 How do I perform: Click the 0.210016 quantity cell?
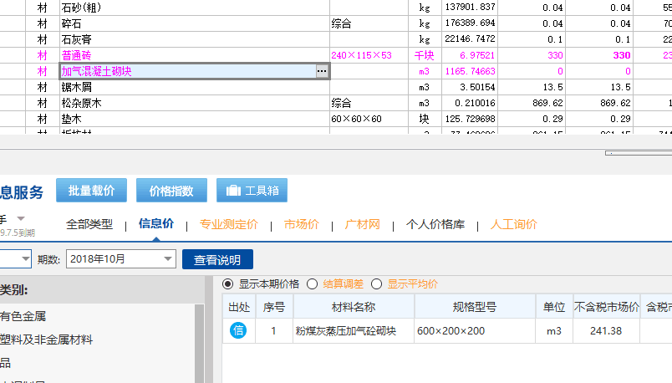(470, 103)
